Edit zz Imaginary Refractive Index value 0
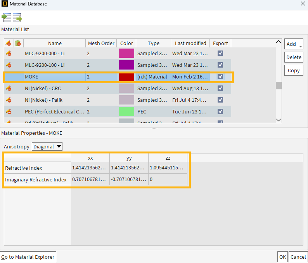Image resolution: width=308 pixels, height=263 pixels. point(168,179)
